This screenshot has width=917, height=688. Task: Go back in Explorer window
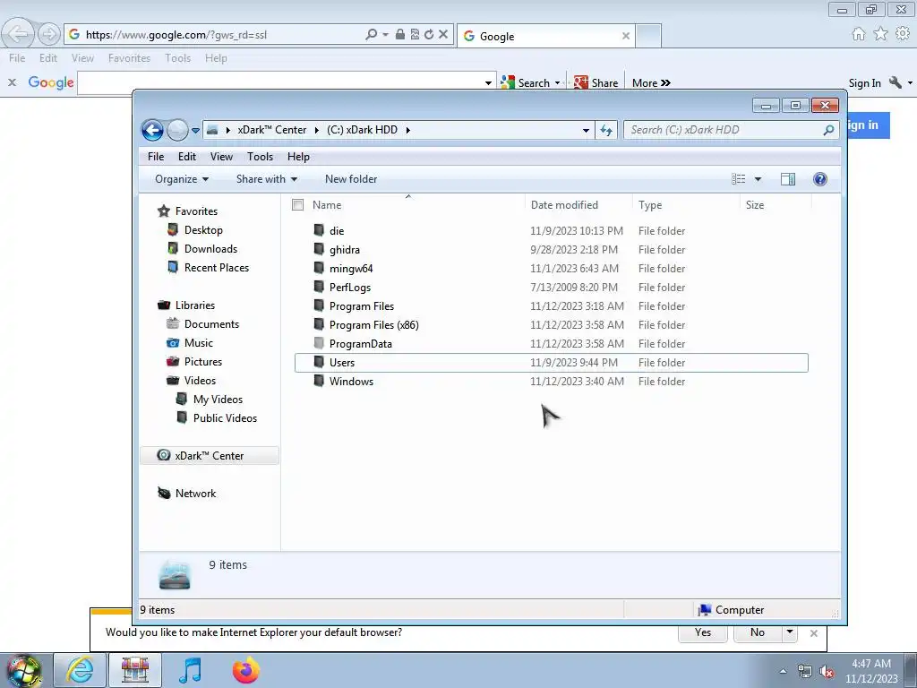152,130
